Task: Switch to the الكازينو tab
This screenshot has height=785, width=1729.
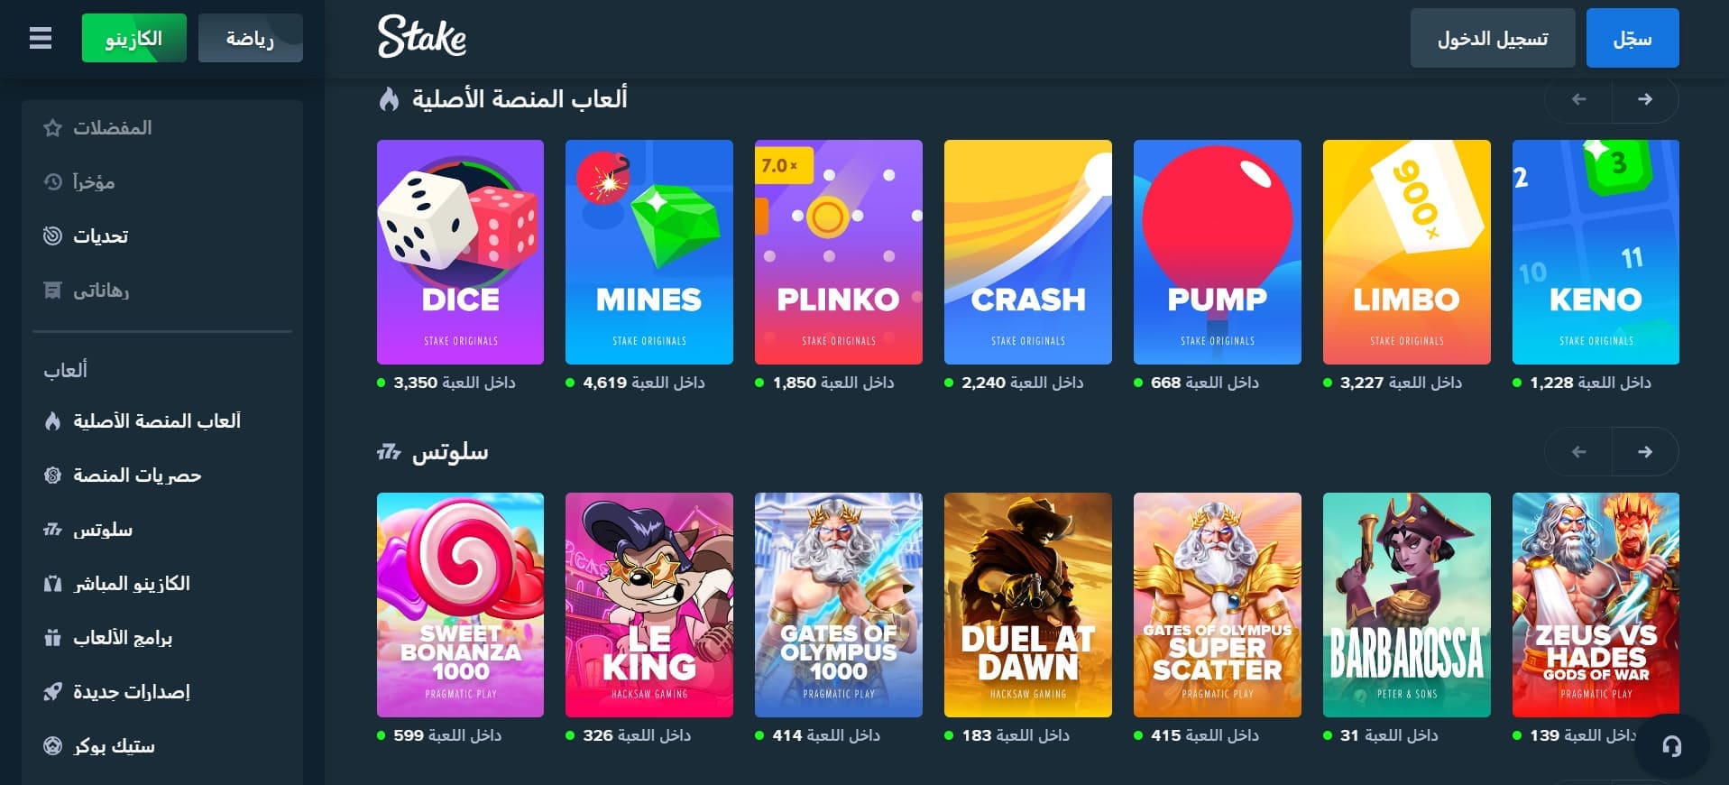Action: coord(133,38)
